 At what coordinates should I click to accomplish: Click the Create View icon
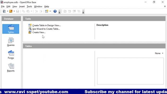click(30, 32)
